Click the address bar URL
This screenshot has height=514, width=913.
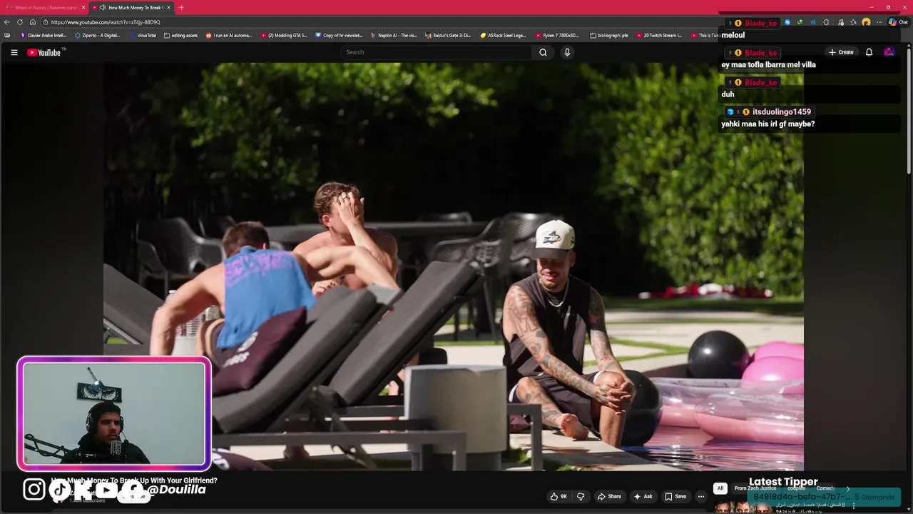point(106,22)
